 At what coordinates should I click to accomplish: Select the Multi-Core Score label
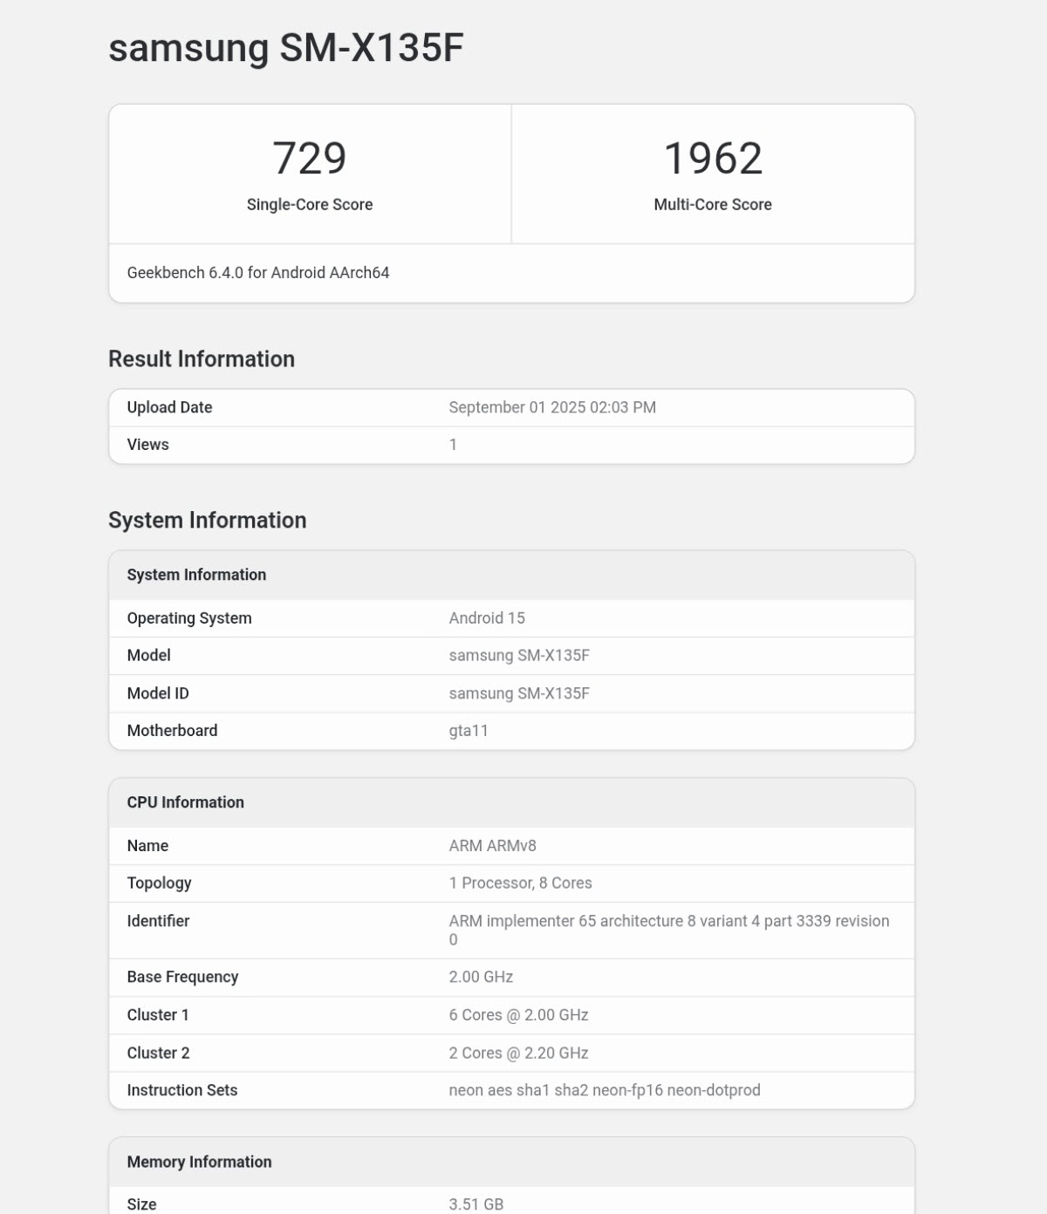[713, 205]
